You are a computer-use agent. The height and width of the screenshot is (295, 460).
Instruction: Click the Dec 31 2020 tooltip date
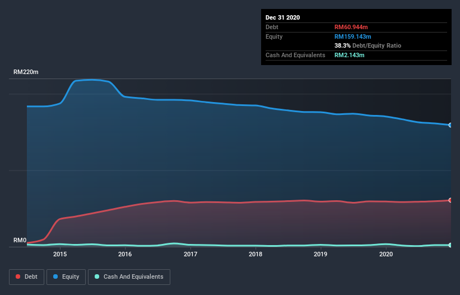[x=282, y=17]
